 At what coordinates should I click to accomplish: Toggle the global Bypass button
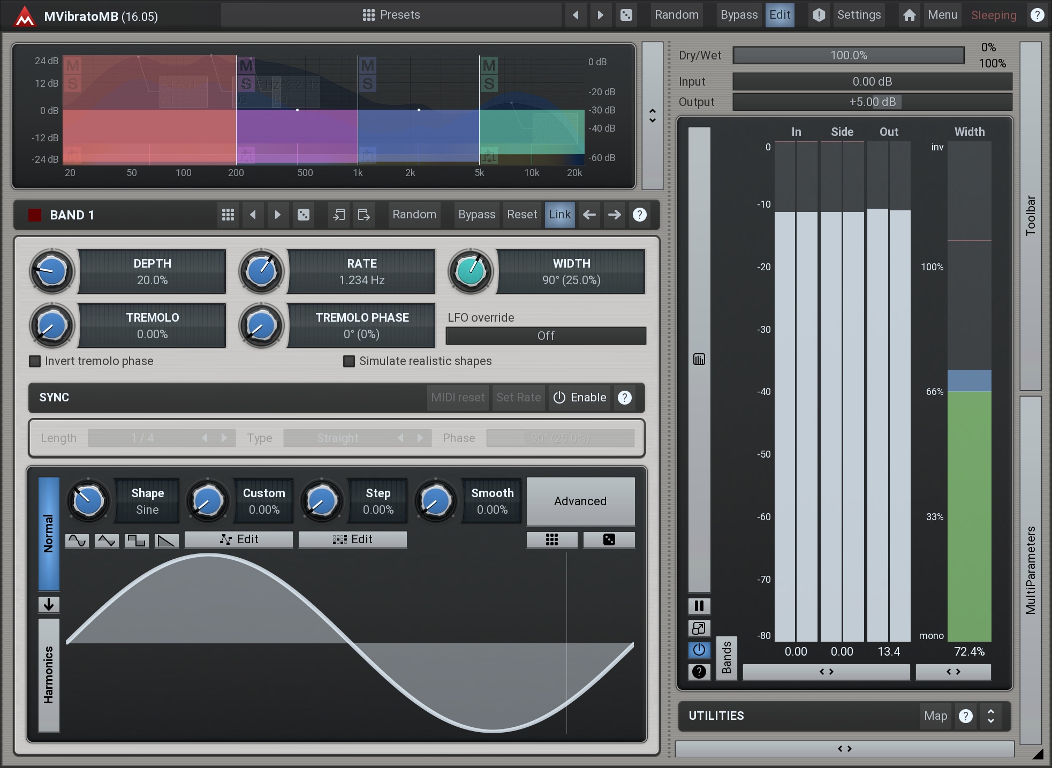pos(739,15)
